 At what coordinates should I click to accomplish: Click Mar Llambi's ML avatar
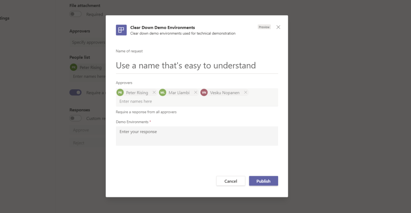[x=163, y=92]
